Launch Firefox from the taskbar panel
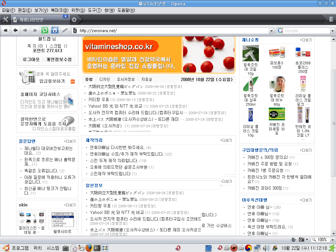336x252 pixels. (89, 248)
